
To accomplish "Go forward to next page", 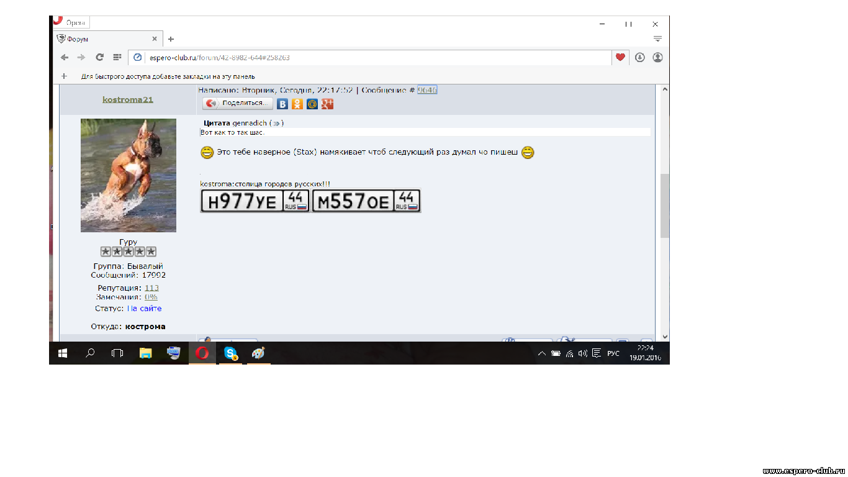I will [81, 57].
